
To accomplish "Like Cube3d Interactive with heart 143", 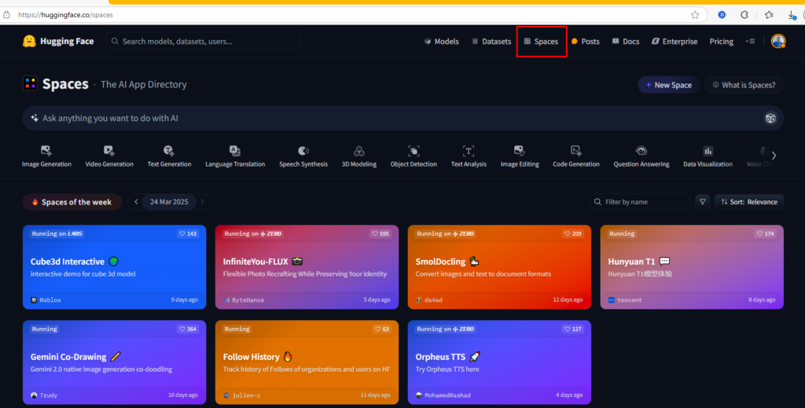I will tap(187, 233).
